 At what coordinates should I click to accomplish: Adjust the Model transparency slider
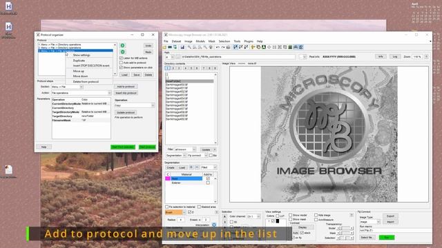point(345,228)
